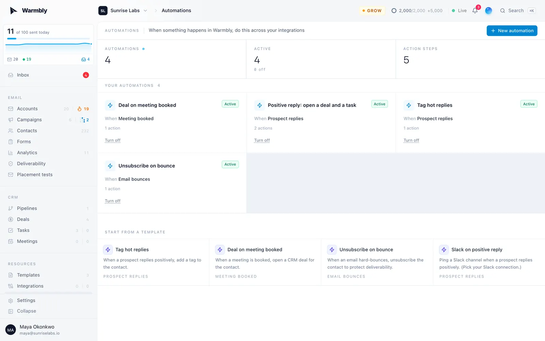Navigate to Templates in Resources

click(49, 275)
